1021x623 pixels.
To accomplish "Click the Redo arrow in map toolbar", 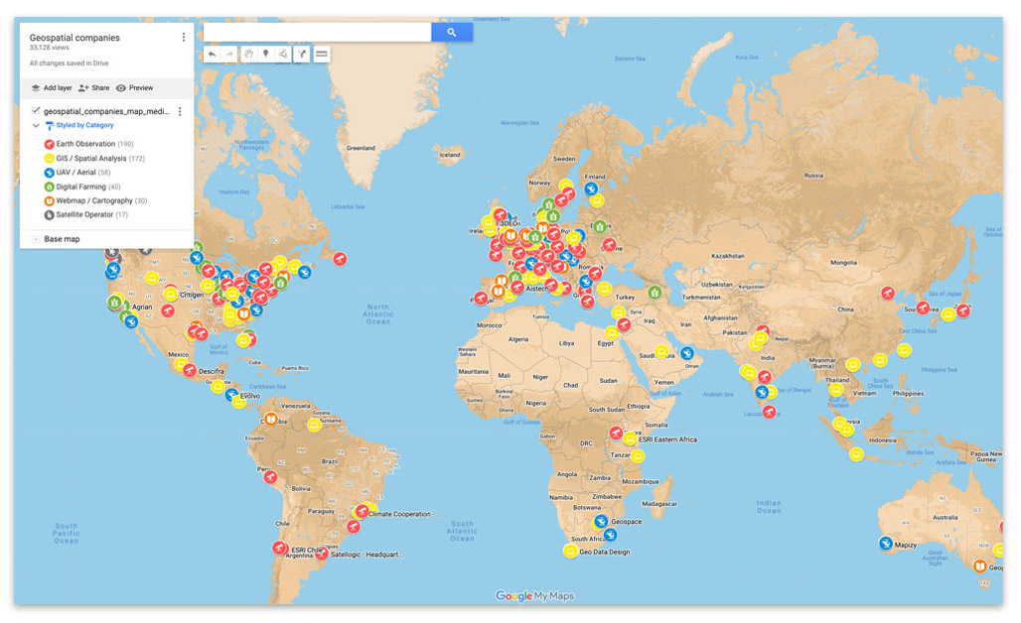I will pyautogui.click(x=229, y=54).
